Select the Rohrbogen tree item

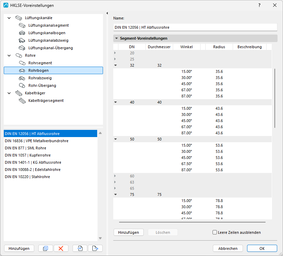tap(53, 70)
